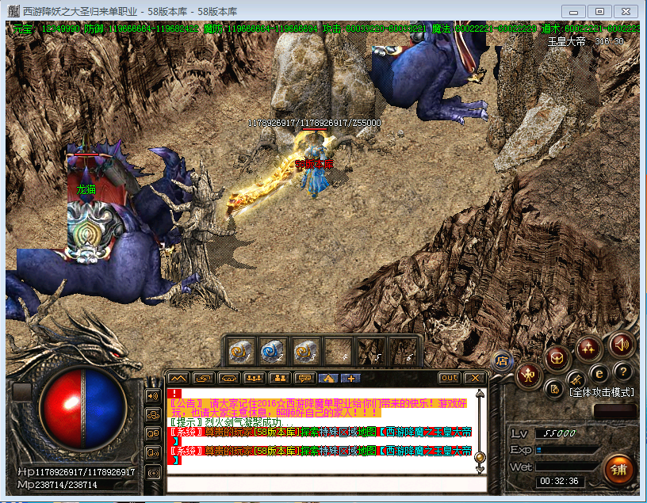
Task: Open the skills sparkle icon
Action: pos(588,349)
